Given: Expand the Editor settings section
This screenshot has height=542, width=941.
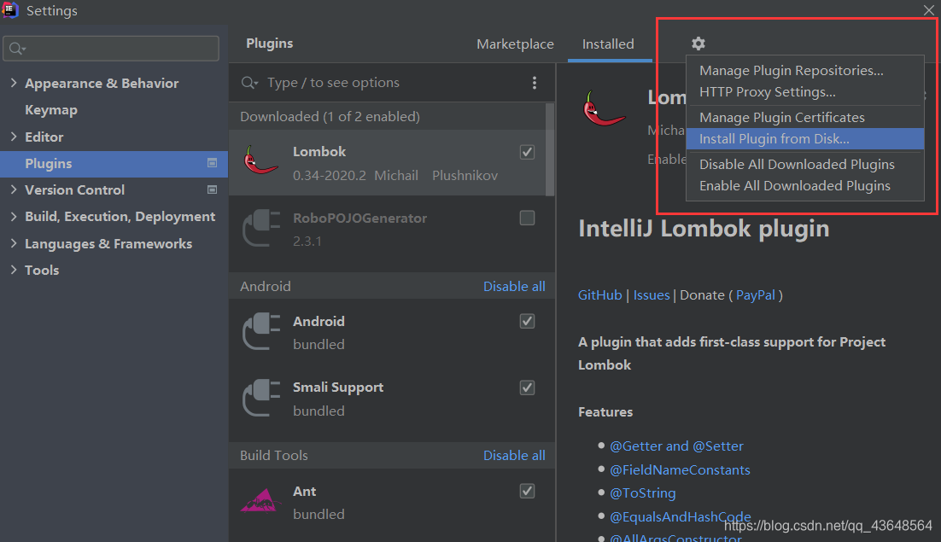Looking at the screenshot, I should 14,137.
